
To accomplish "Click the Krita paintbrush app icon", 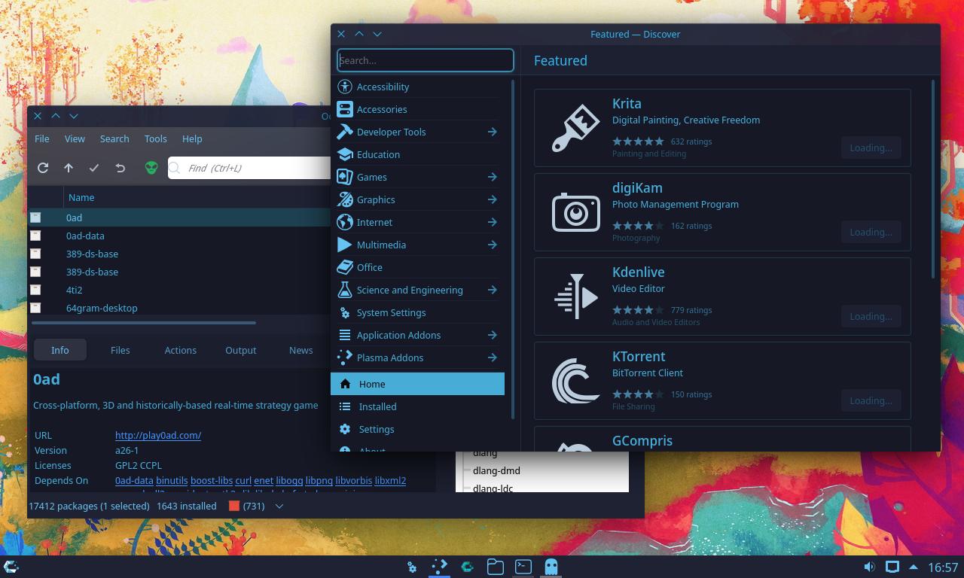I will pos(576,128).
